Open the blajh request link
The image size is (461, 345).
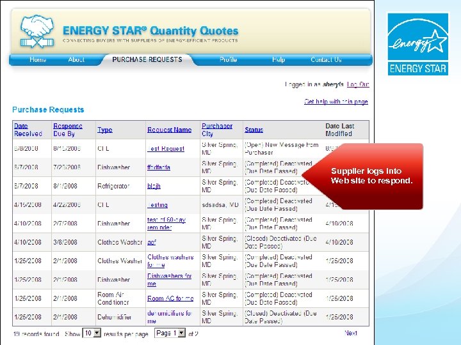(x=154, y=187)
